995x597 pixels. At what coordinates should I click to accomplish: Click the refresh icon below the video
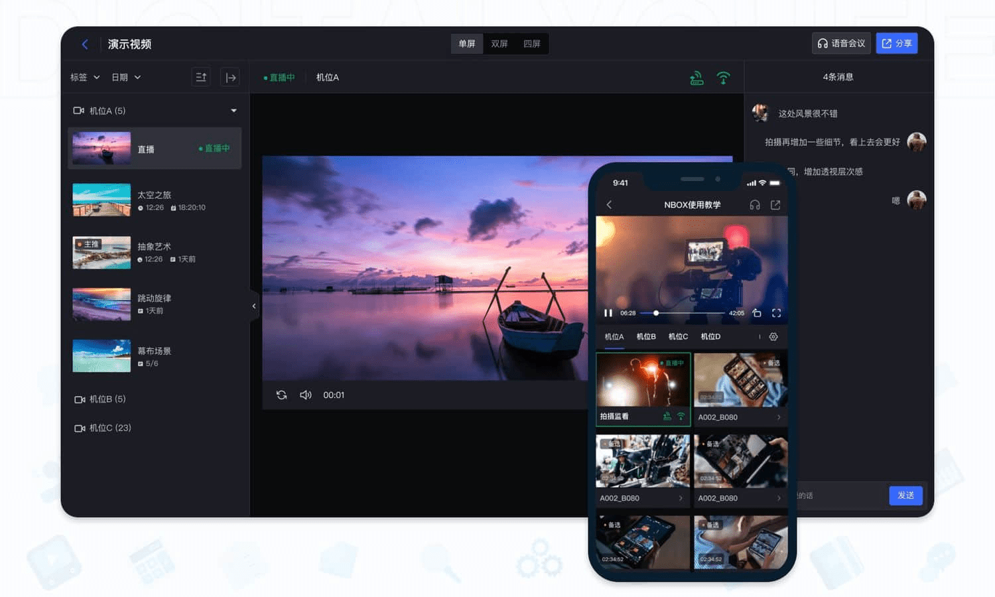point(281,395)
